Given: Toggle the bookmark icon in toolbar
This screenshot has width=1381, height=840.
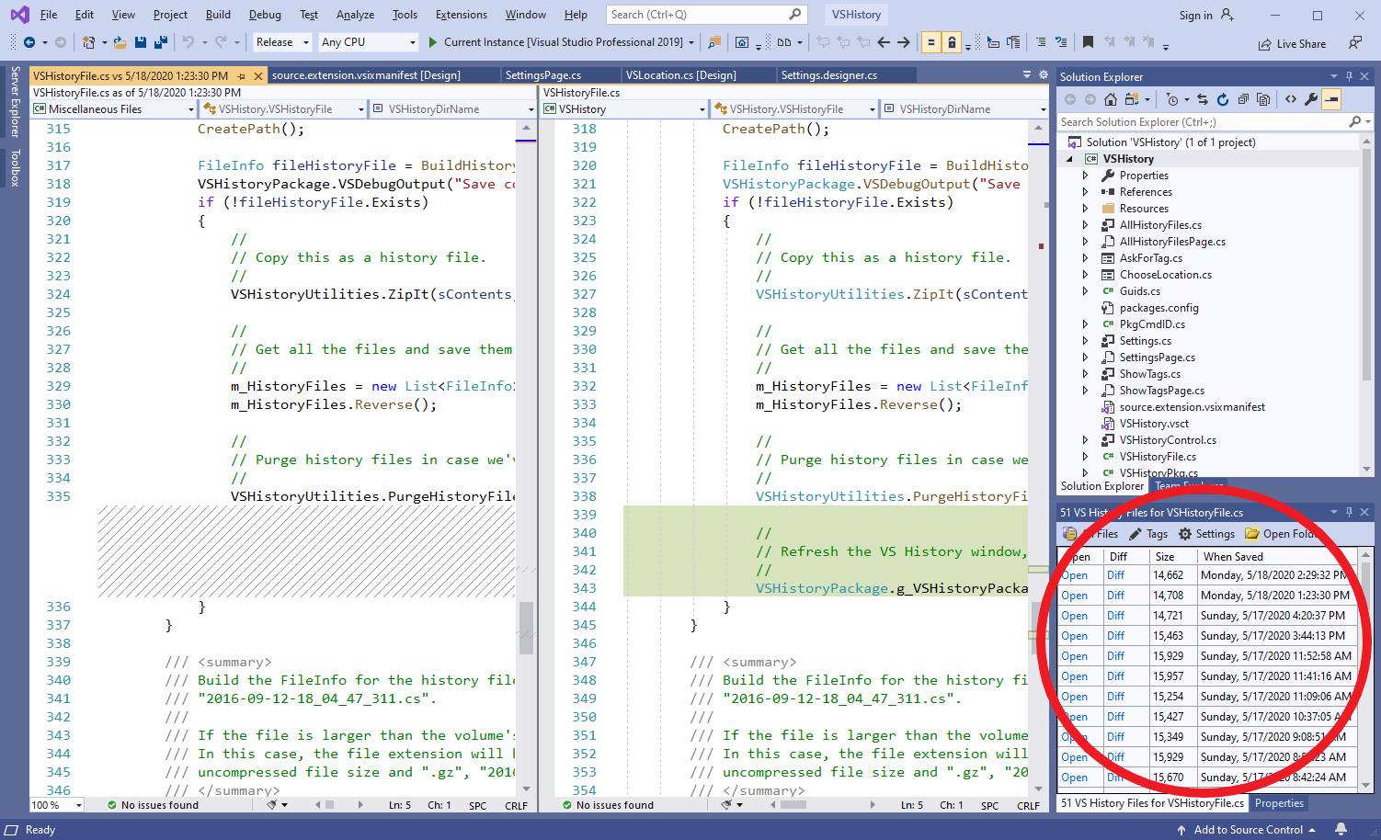Looking at the screenshot, I should click(x=1089, y=42).
